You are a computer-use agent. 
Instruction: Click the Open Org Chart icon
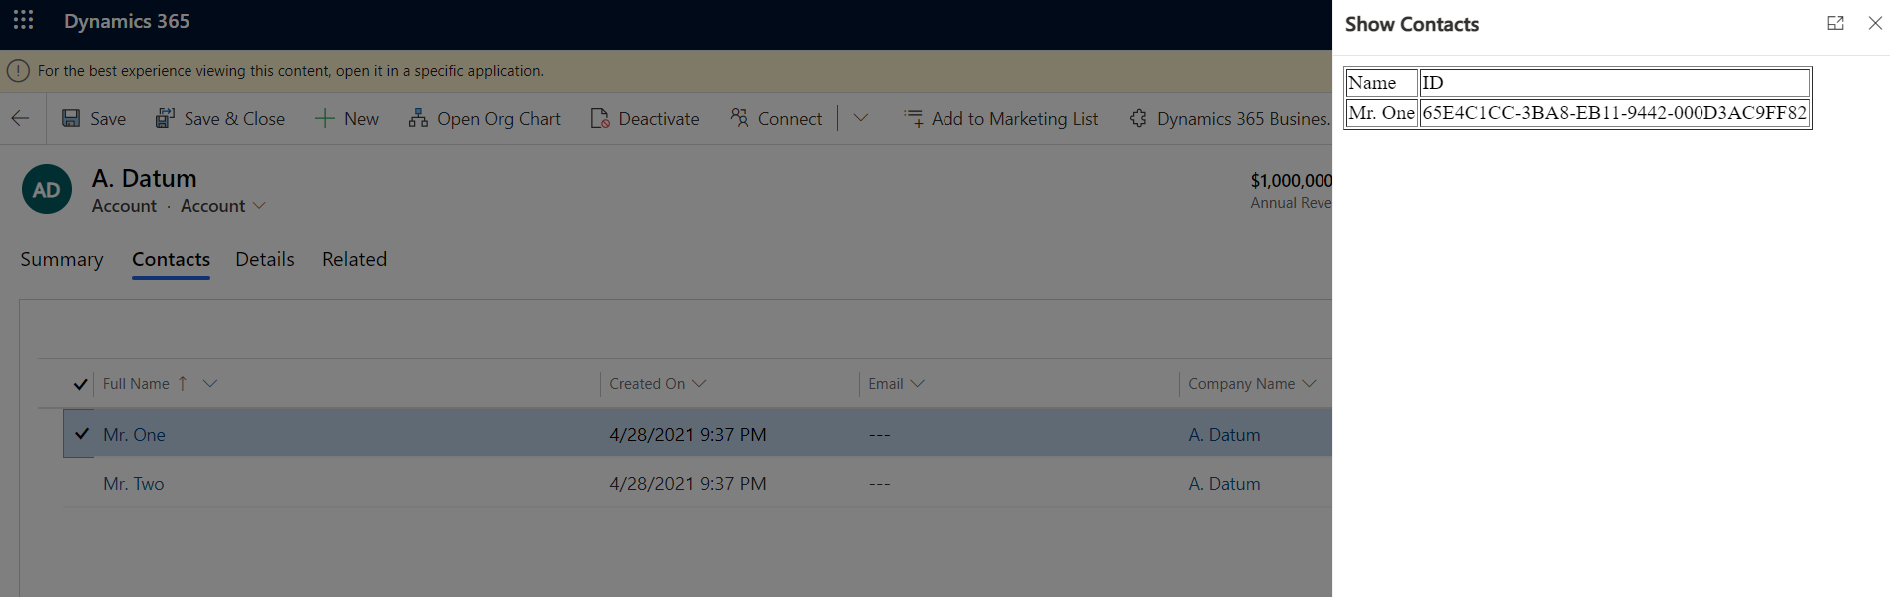[x=418, y=118]
